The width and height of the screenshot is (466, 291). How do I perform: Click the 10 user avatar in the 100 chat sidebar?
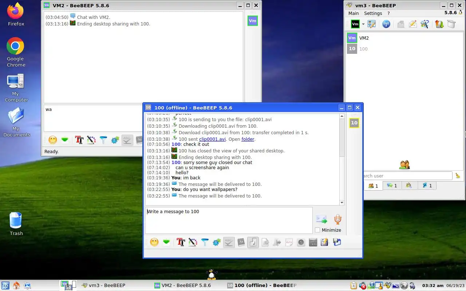[x=354, y=123]
